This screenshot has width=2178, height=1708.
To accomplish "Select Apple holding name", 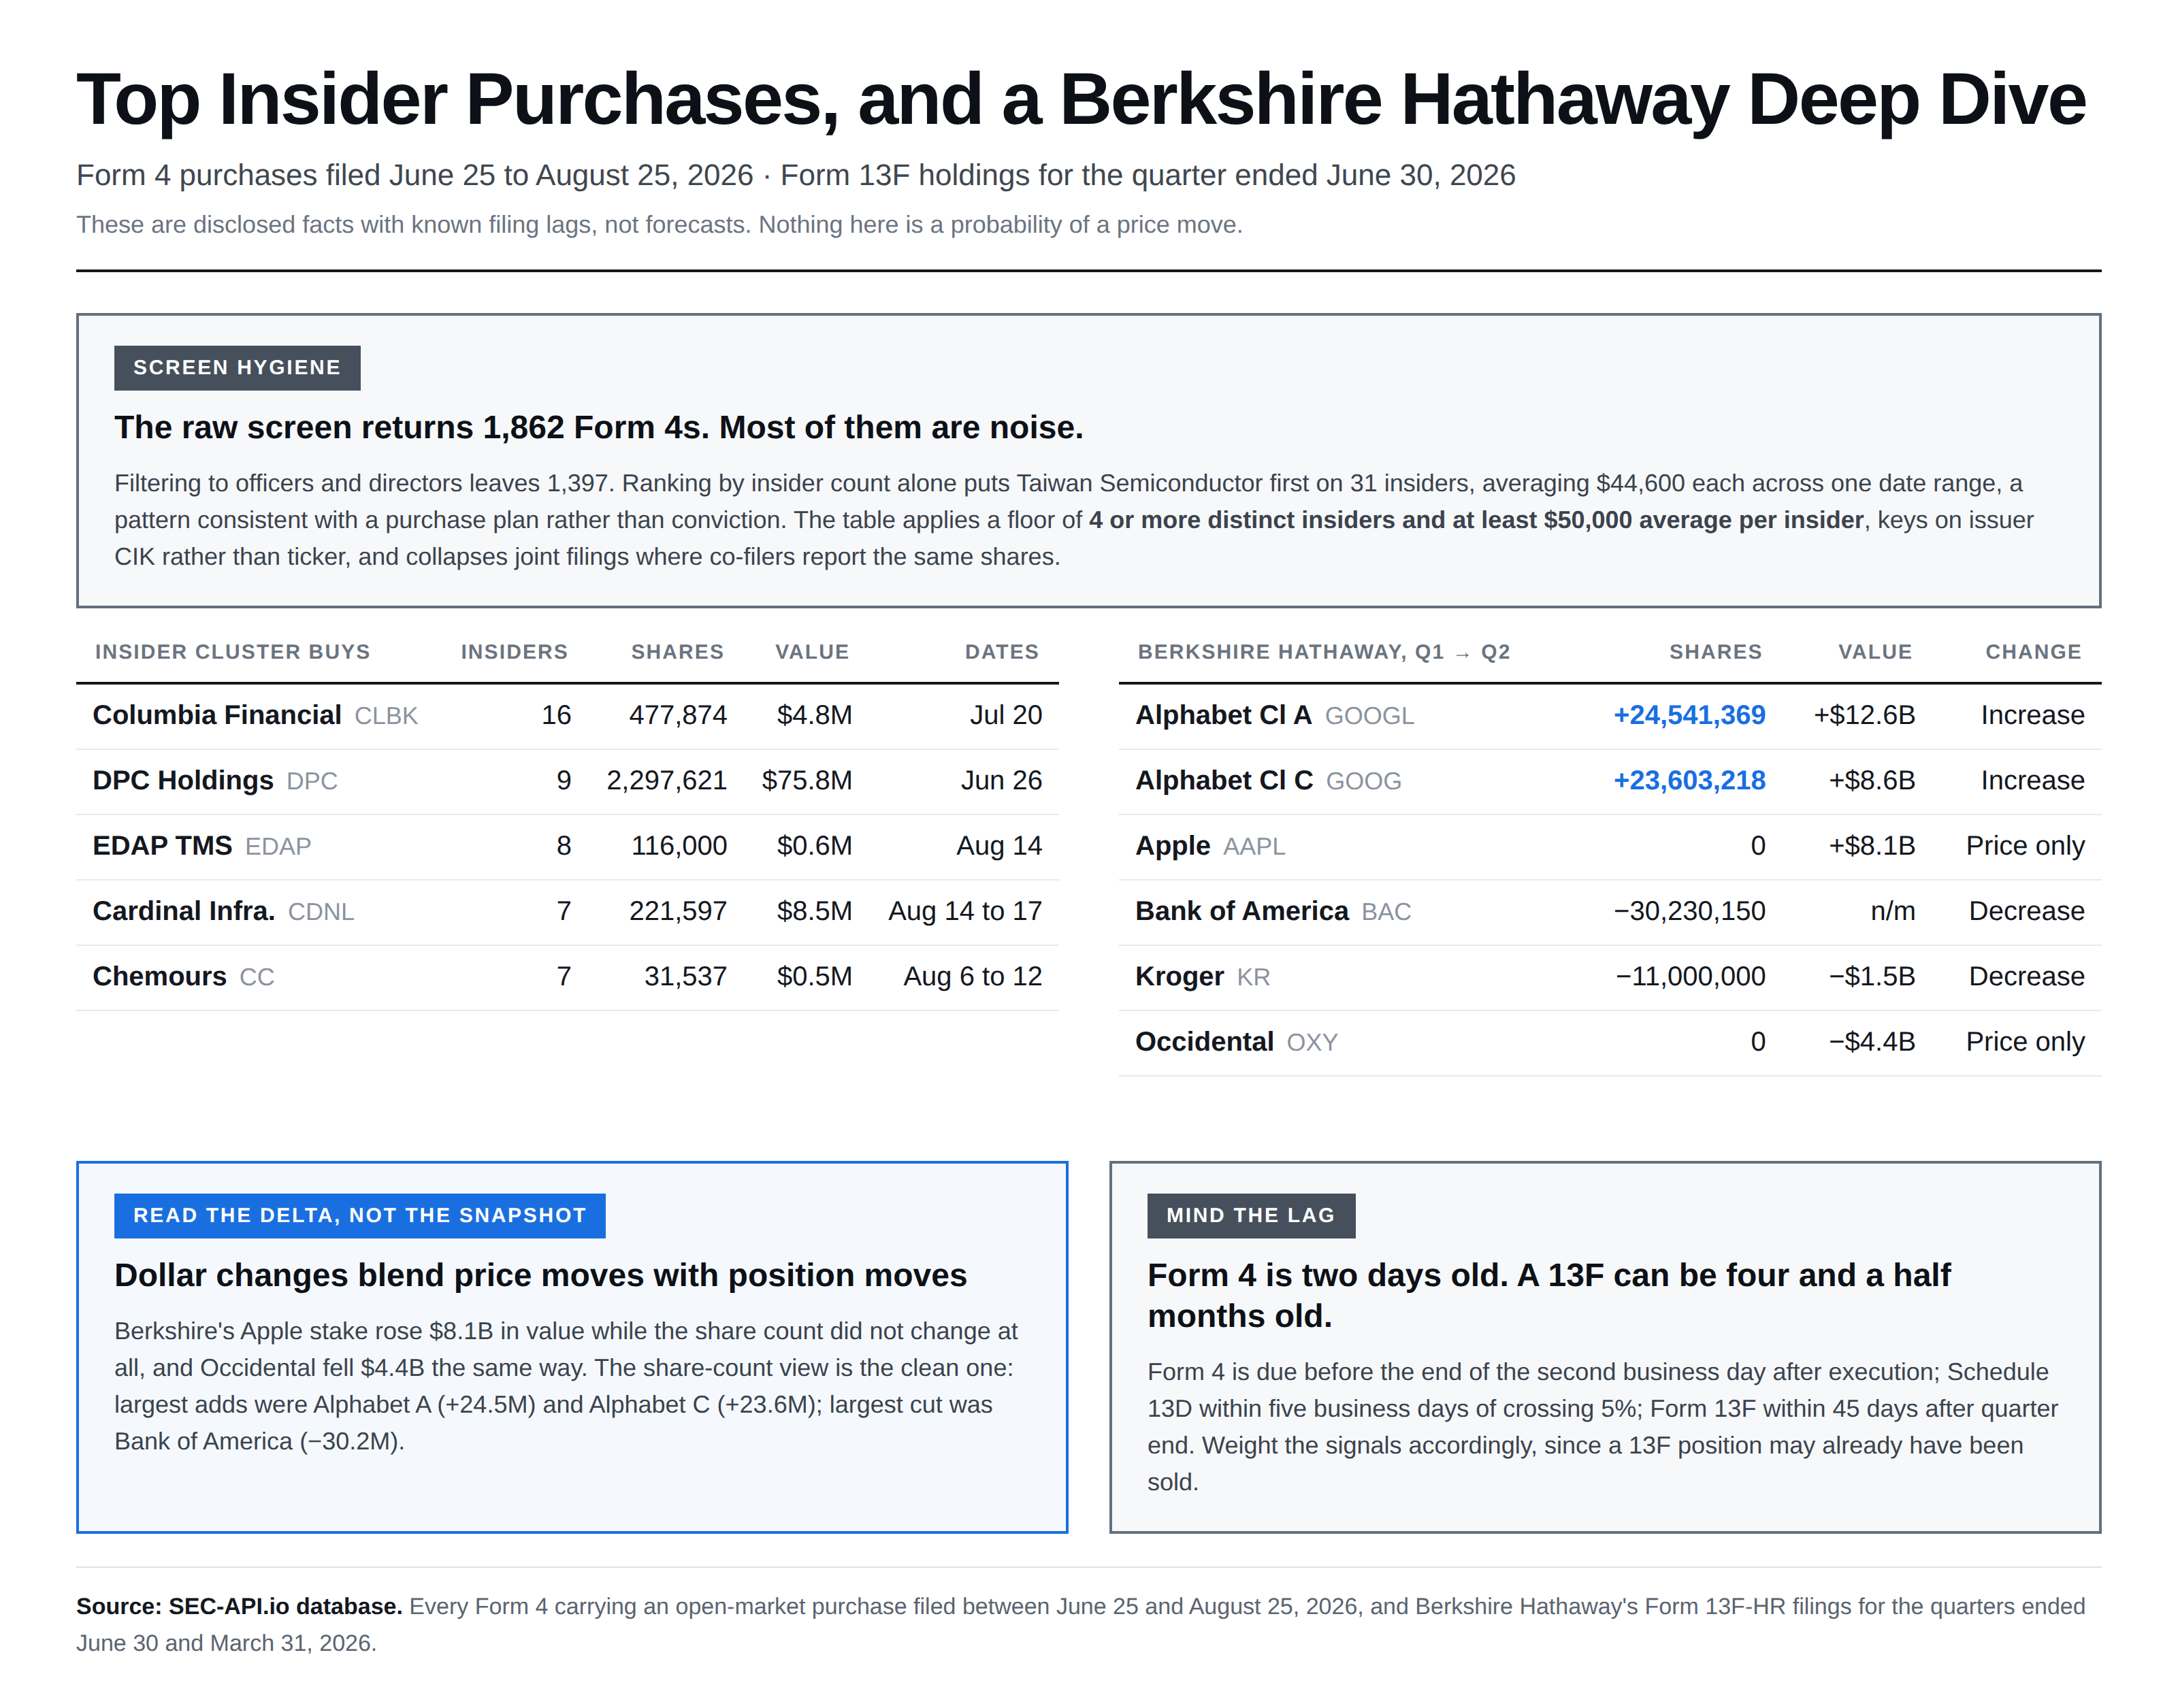I will point(1173,846).
